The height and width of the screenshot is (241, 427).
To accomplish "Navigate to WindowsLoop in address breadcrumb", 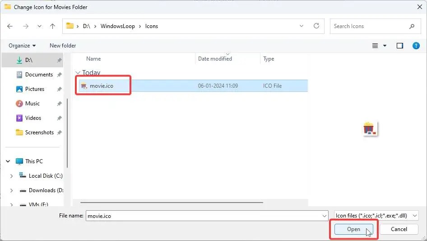I will [118, 26].
